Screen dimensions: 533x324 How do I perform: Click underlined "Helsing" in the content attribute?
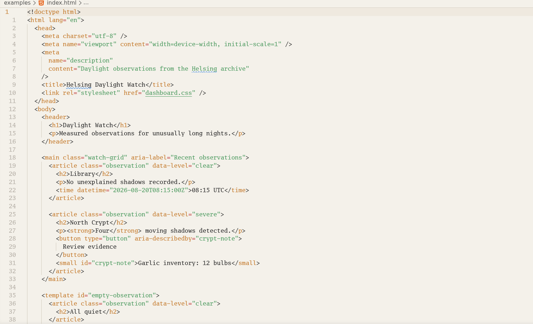[204, 69]
